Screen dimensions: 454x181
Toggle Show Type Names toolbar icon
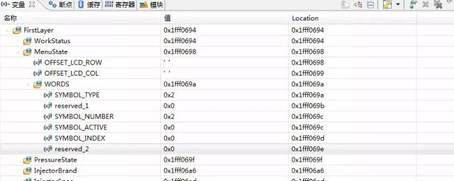(346, 5)
